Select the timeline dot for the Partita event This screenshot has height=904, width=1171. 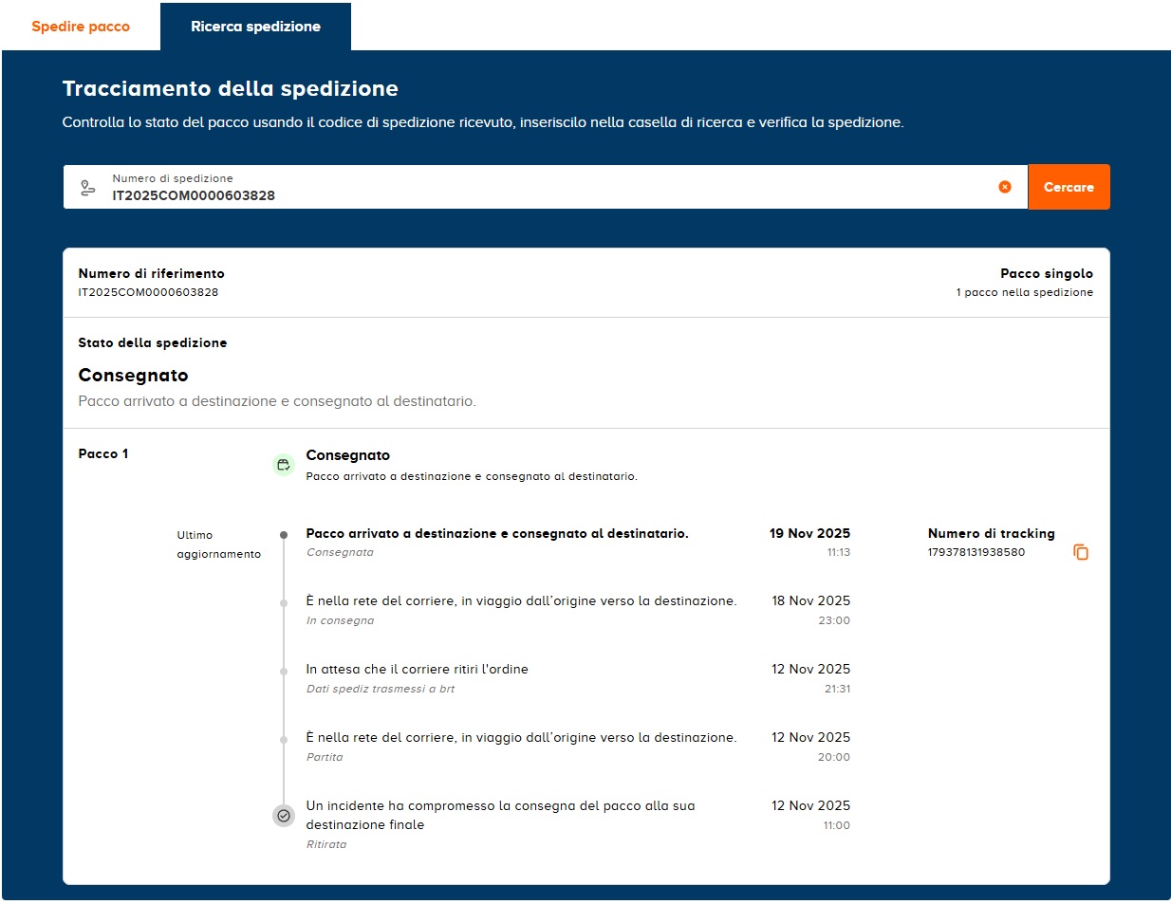point(284,740)
